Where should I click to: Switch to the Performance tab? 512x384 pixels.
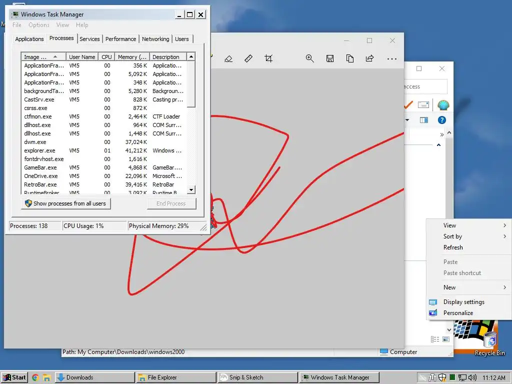120,39
